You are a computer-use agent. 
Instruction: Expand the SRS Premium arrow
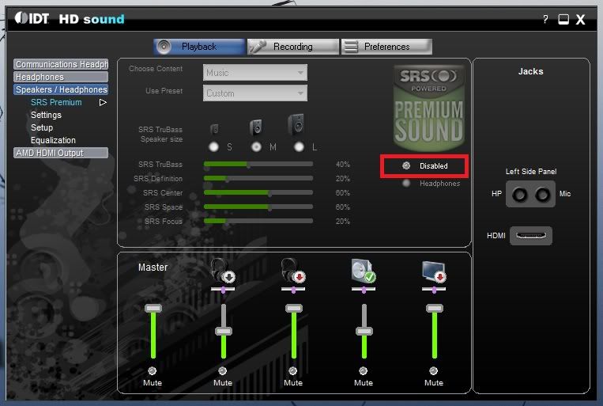point(103,102)
